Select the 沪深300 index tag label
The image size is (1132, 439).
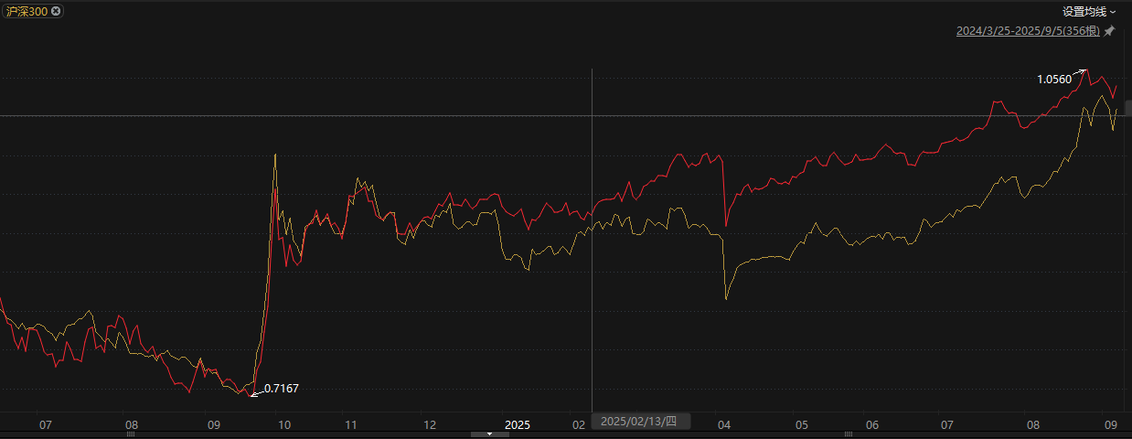point(27,11)
